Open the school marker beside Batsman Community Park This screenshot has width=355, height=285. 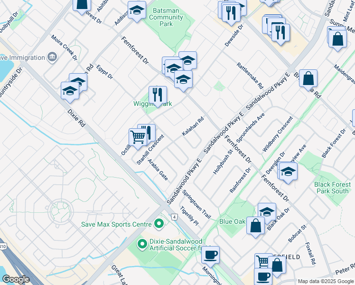[137, 10]
